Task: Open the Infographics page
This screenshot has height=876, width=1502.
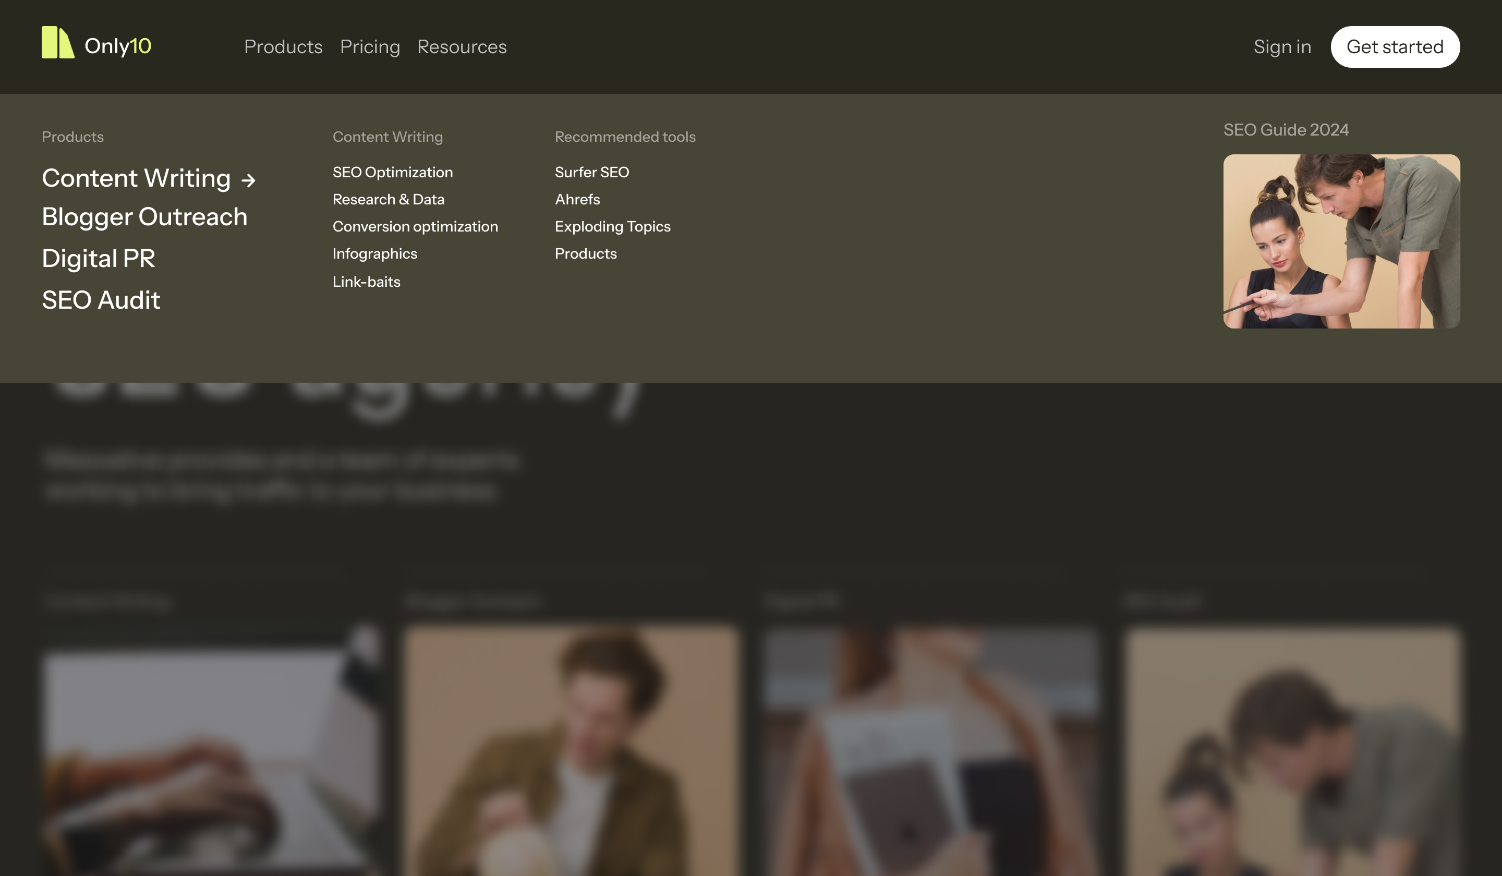Action: click(x=374, y=253)
